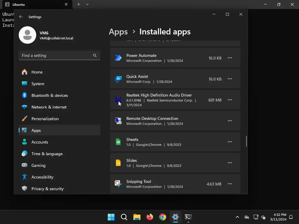
Task: Open Gaming settings
Action: pyautogui.click(x=60, y=165)
